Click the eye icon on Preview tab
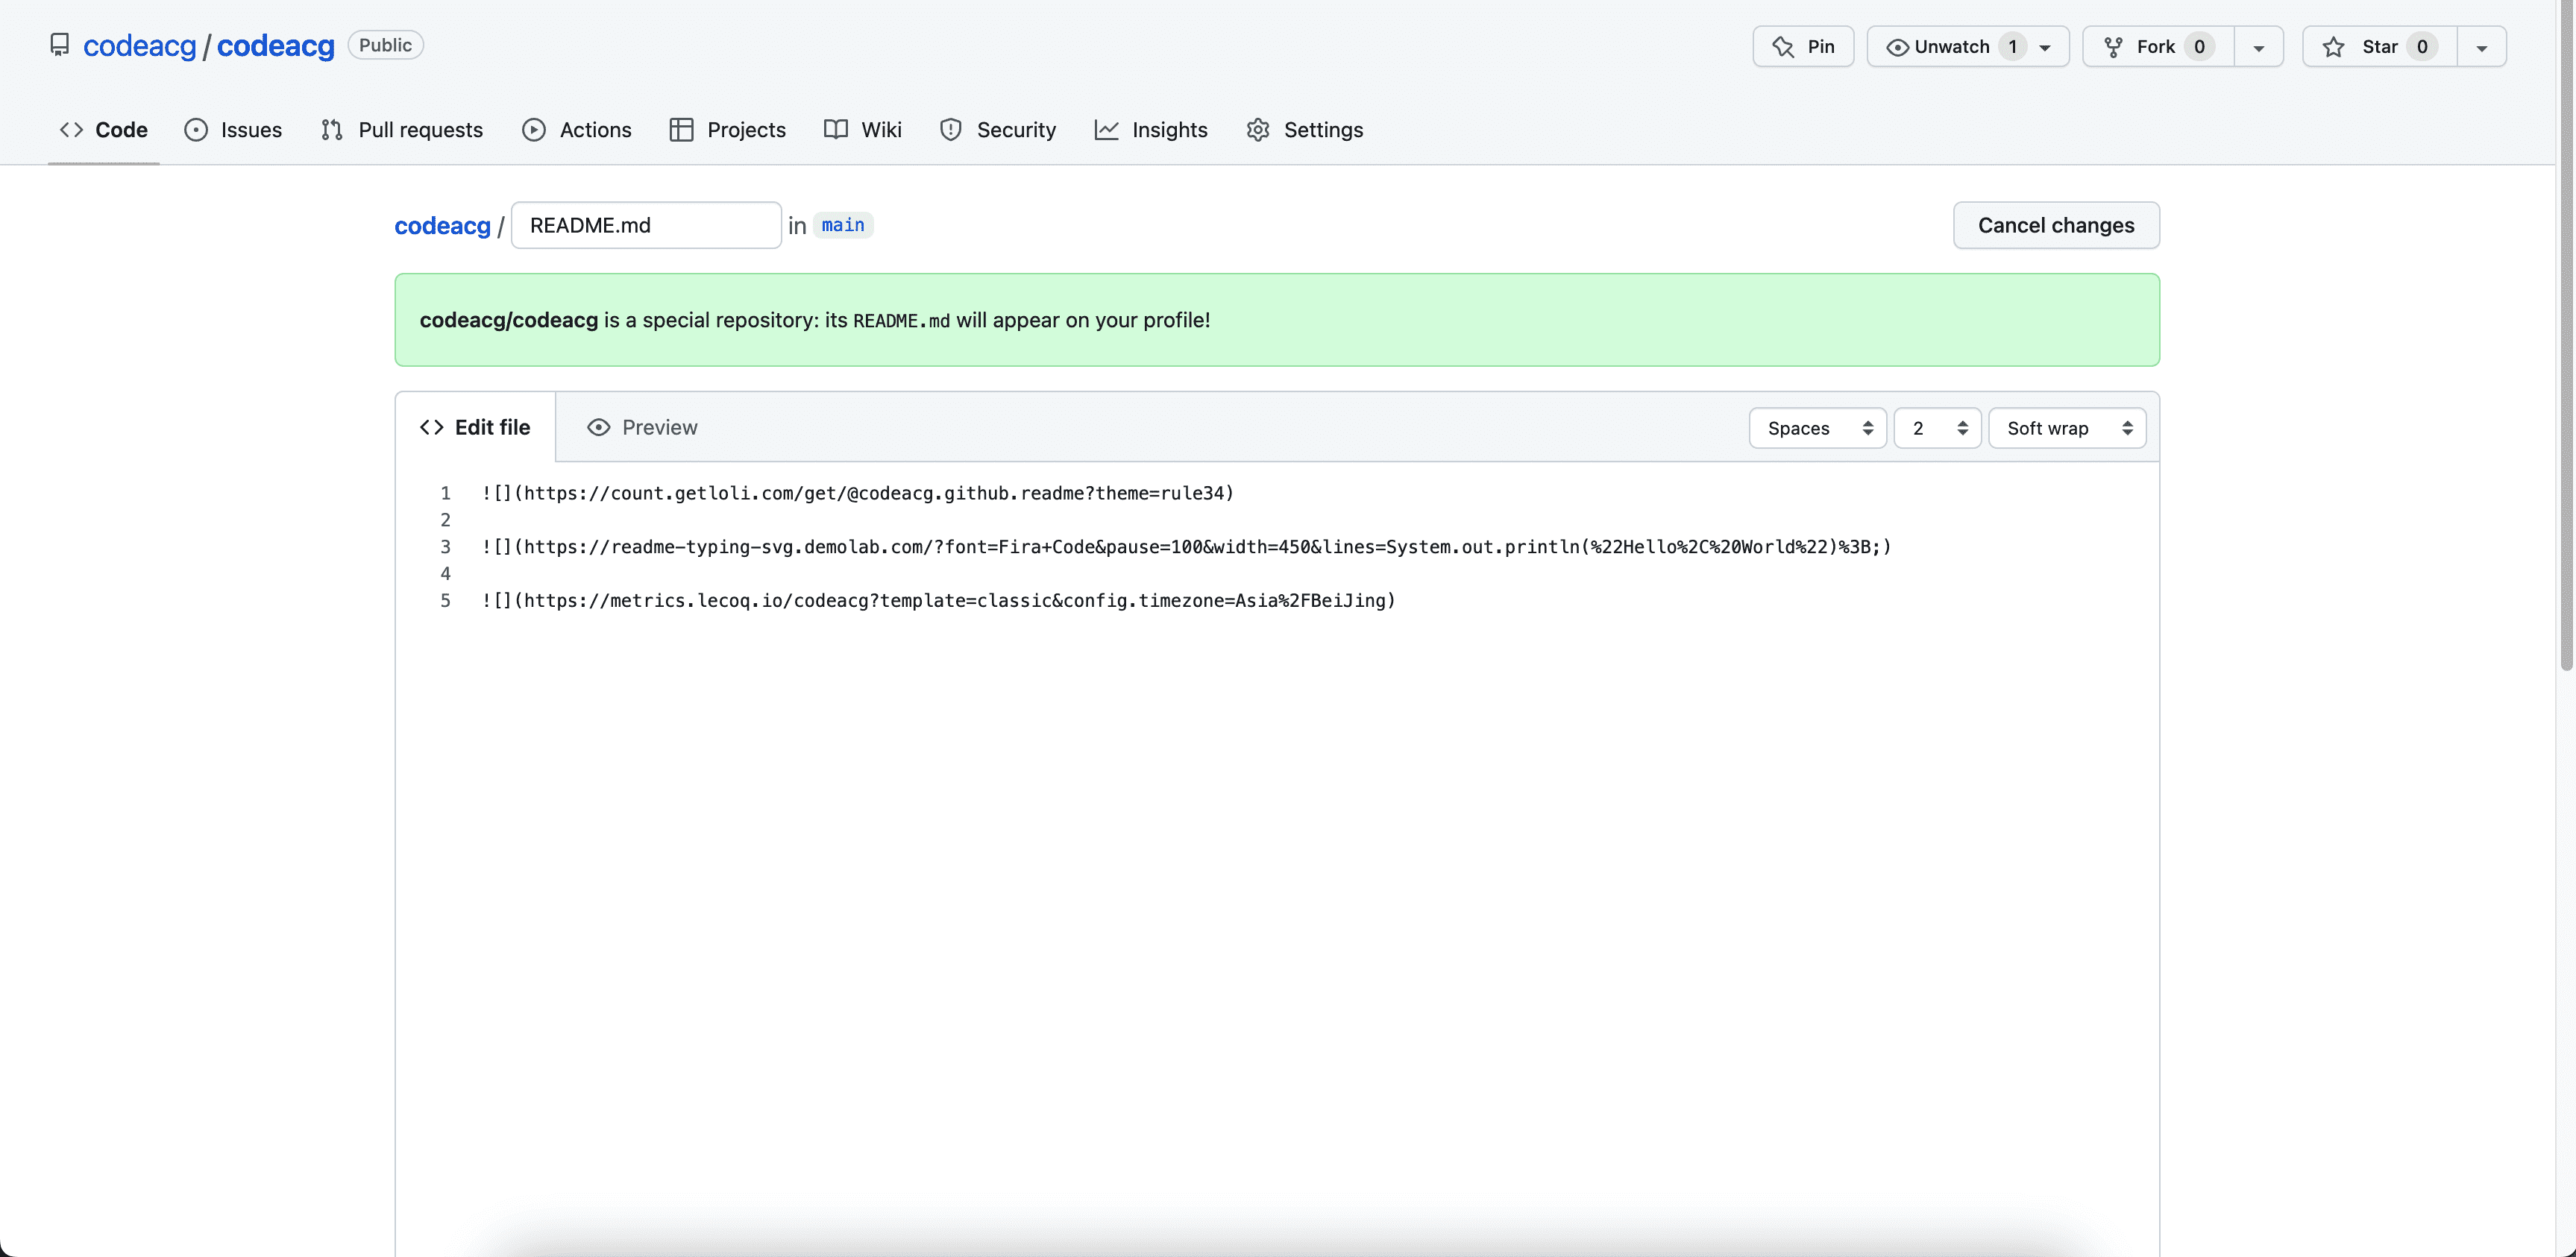Image resolution: width=2576 pixels, height=1257 pixels. [598, 427]
